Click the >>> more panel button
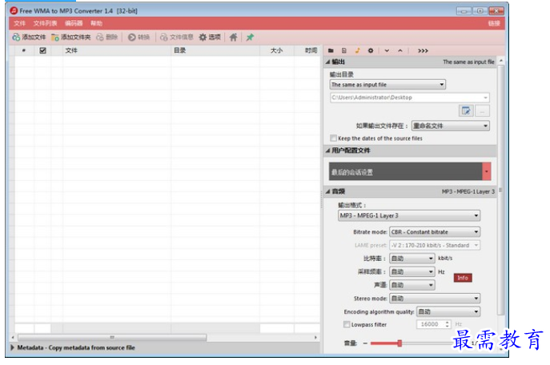This screenshot has height=365, width=550. (x=423, y=51)
